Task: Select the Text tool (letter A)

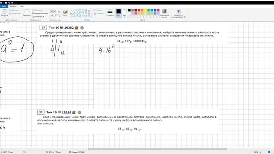Action: coord(59,12)
